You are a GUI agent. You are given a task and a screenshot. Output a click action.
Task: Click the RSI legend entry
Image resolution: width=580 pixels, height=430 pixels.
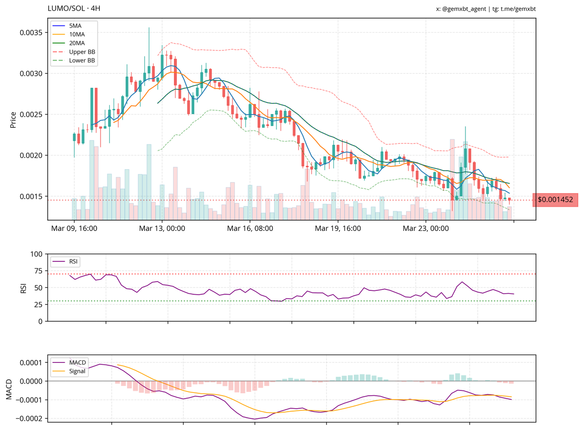(x=66, y=262)
